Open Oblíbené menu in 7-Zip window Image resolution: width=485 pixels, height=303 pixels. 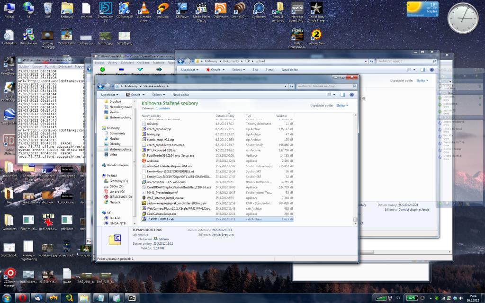(x=143, y=63)
